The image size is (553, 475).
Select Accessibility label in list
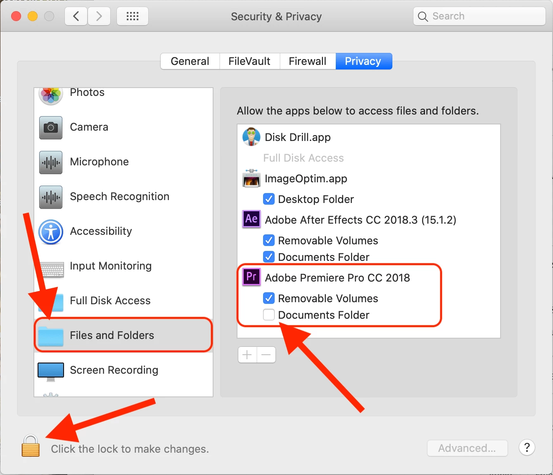101,231
